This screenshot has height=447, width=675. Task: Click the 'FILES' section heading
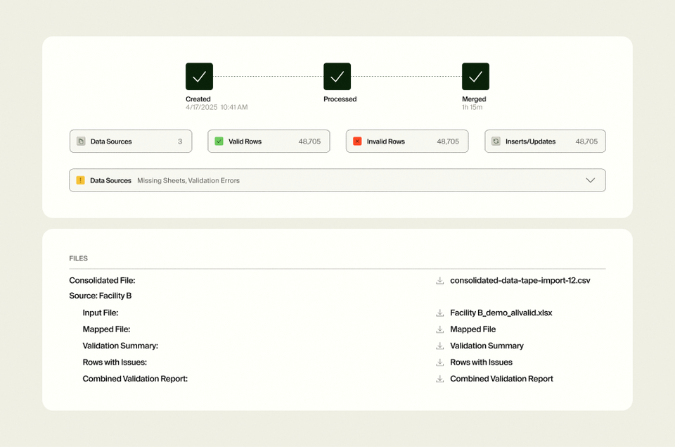pos(78,258)
